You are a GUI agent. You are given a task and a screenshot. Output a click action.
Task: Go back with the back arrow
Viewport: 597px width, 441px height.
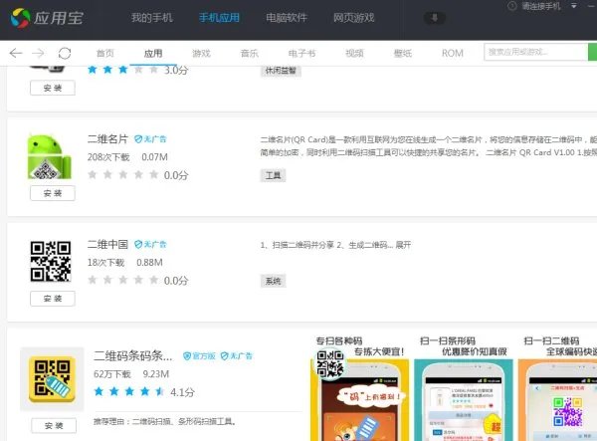16,53
